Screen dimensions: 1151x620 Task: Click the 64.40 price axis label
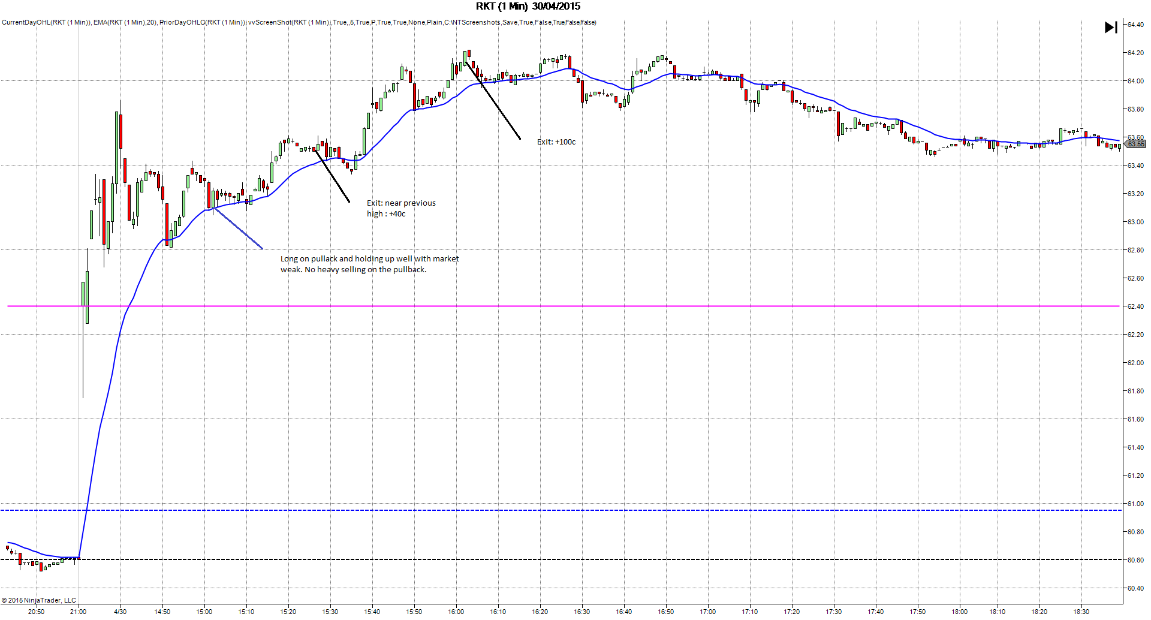[x=1135, y=25]
